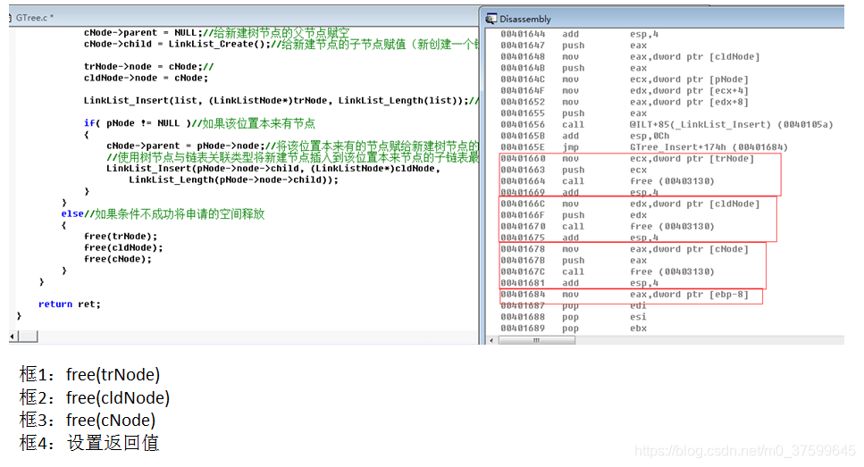Click the jmp GTree_Insert+174h line
Image resolution: width=864 pixels, height=467 pixels.
pyautogui.click(x=644, y=147)
